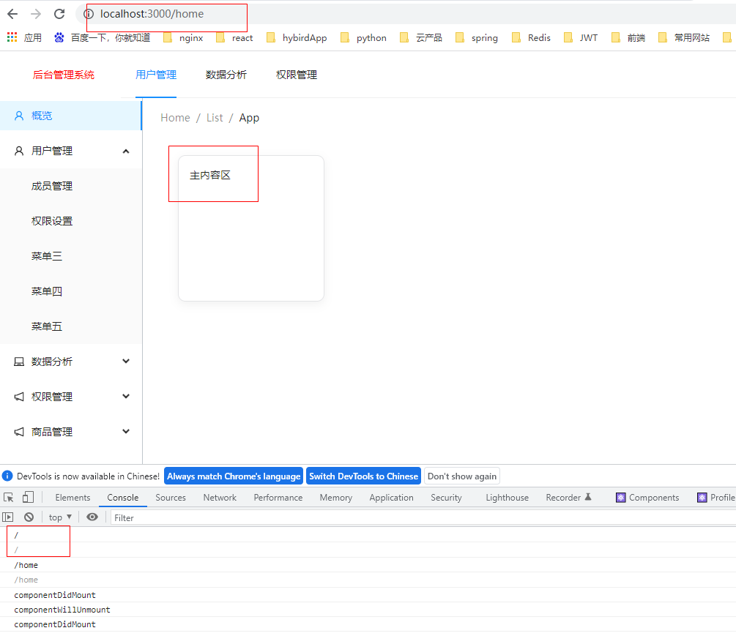
Task: Click the live expression eye icon
Action: (x=92, y=517)
